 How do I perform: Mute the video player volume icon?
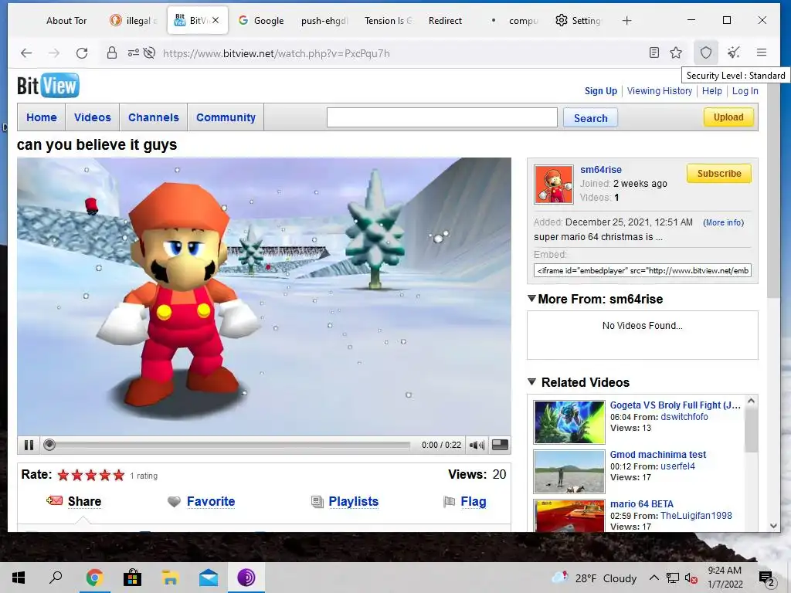click(x=476, y=445)
